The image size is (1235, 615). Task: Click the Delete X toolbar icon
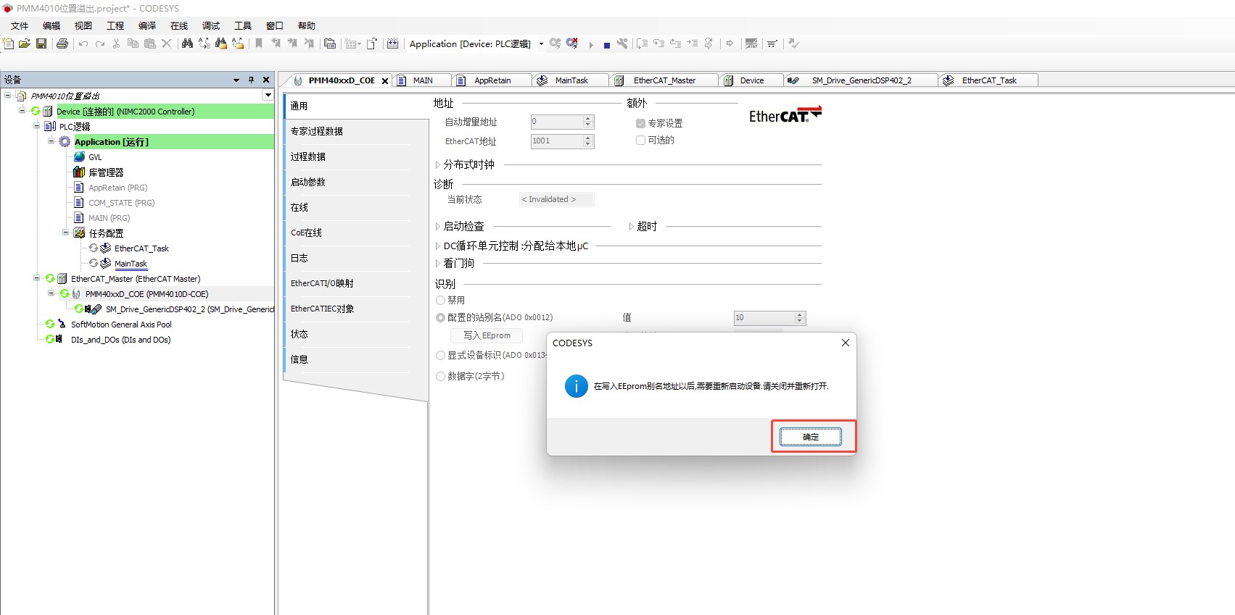(166, 43)
